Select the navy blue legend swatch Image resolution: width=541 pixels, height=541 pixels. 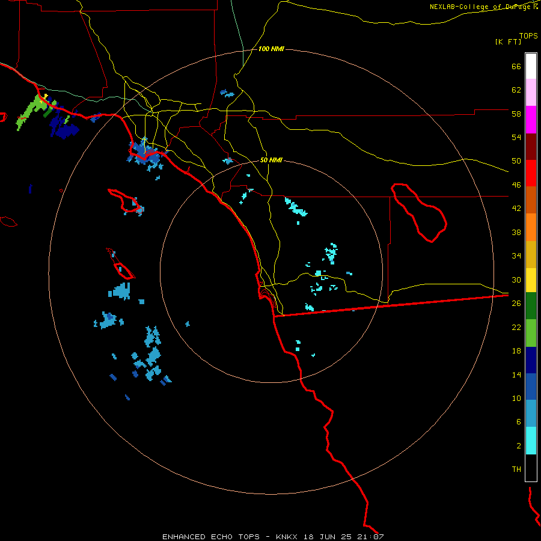point(531,360)
